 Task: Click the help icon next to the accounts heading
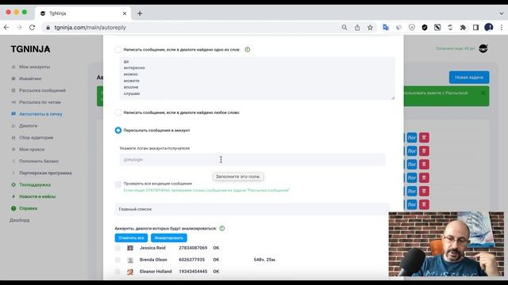(x=222, y=228)
